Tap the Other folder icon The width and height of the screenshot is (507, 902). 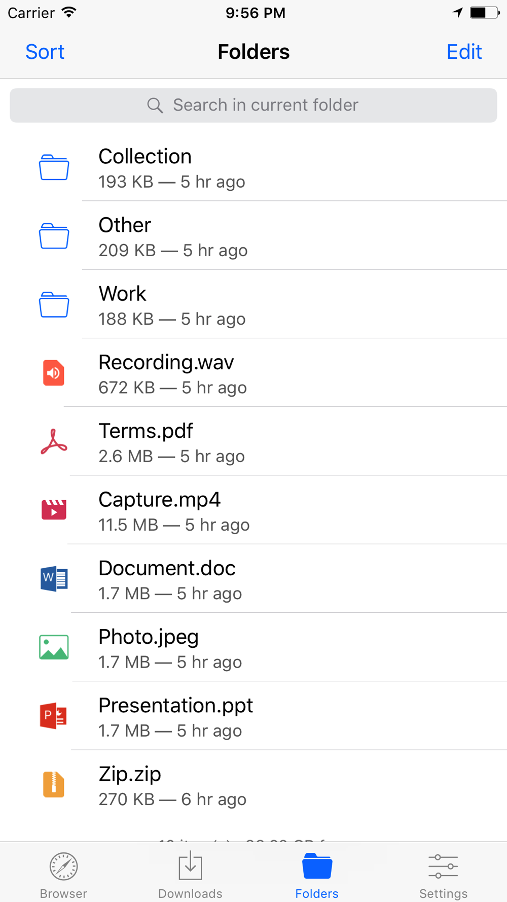tap(54, 236)
